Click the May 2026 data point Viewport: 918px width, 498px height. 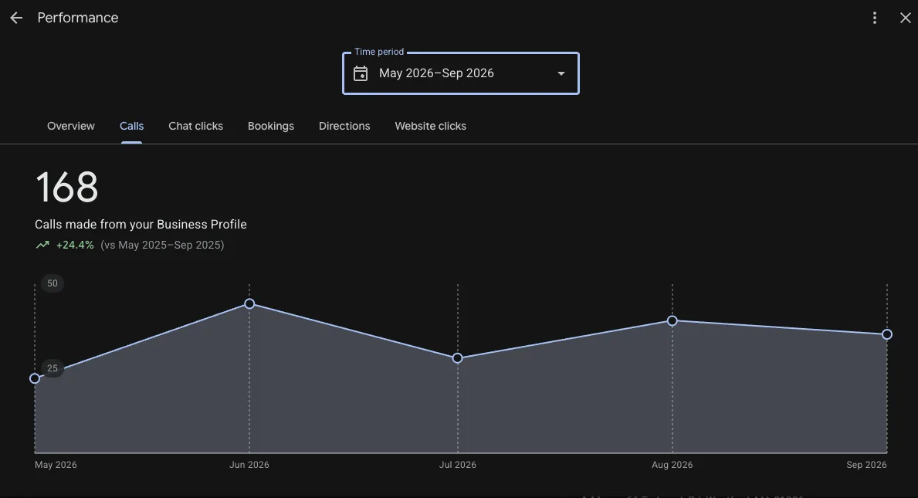pos(35,378)
